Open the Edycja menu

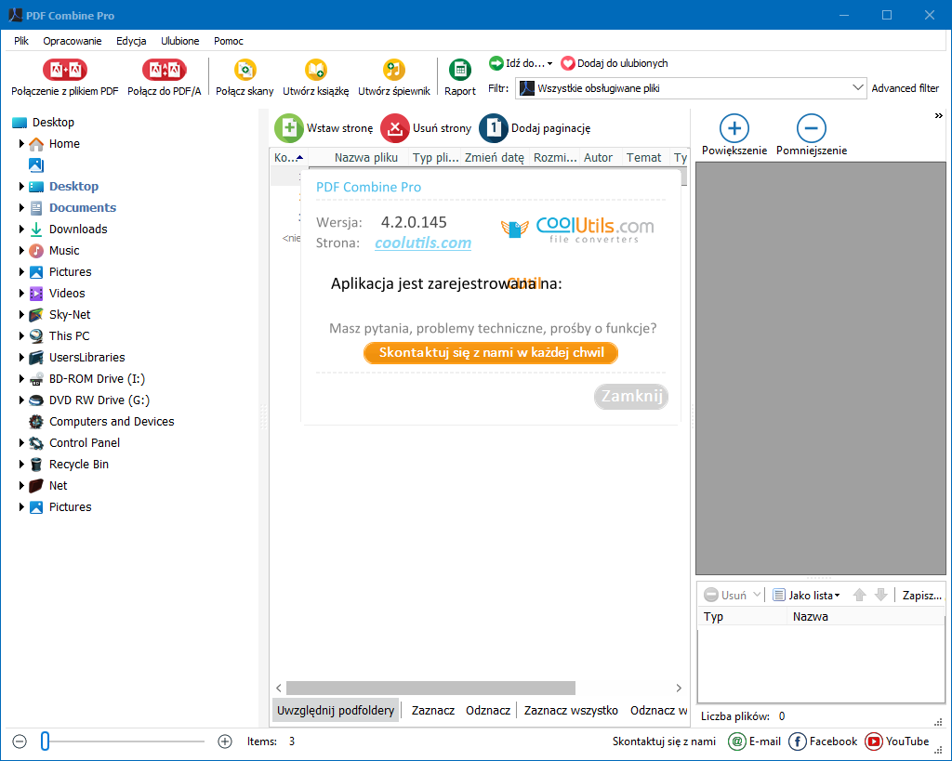click(131, 41)
